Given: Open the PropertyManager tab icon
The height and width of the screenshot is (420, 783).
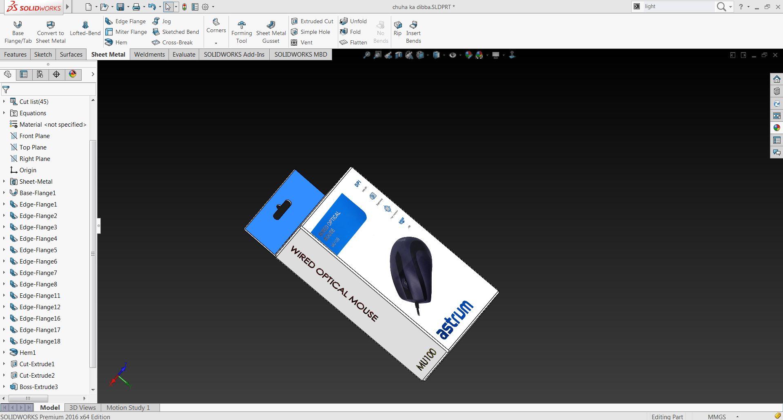Looking at the screenshot, I should point(24,74).
